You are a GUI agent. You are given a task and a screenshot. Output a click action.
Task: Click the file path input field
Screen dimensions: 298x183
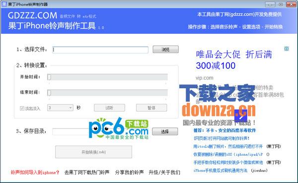pyautogui.click(x=100, y=50)
